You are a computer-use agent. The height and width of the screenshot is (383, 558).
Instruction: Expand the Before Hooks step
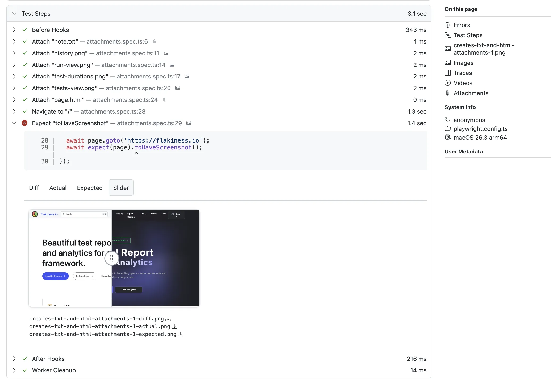pyautogui.click(x=14, y=30)
